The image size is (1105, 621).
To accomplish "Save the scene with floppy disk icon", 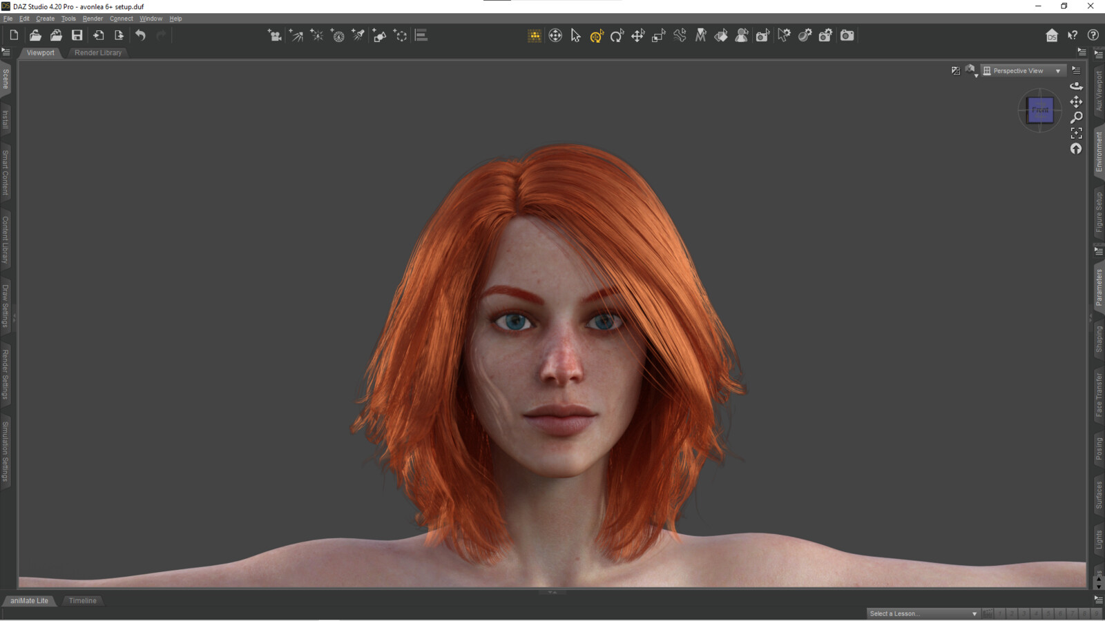I will (x=77, y=35).
